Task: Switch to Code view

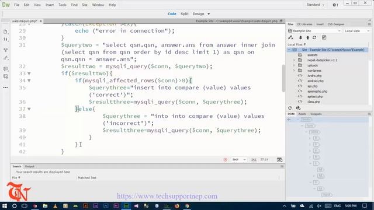Action: point(172,14)
